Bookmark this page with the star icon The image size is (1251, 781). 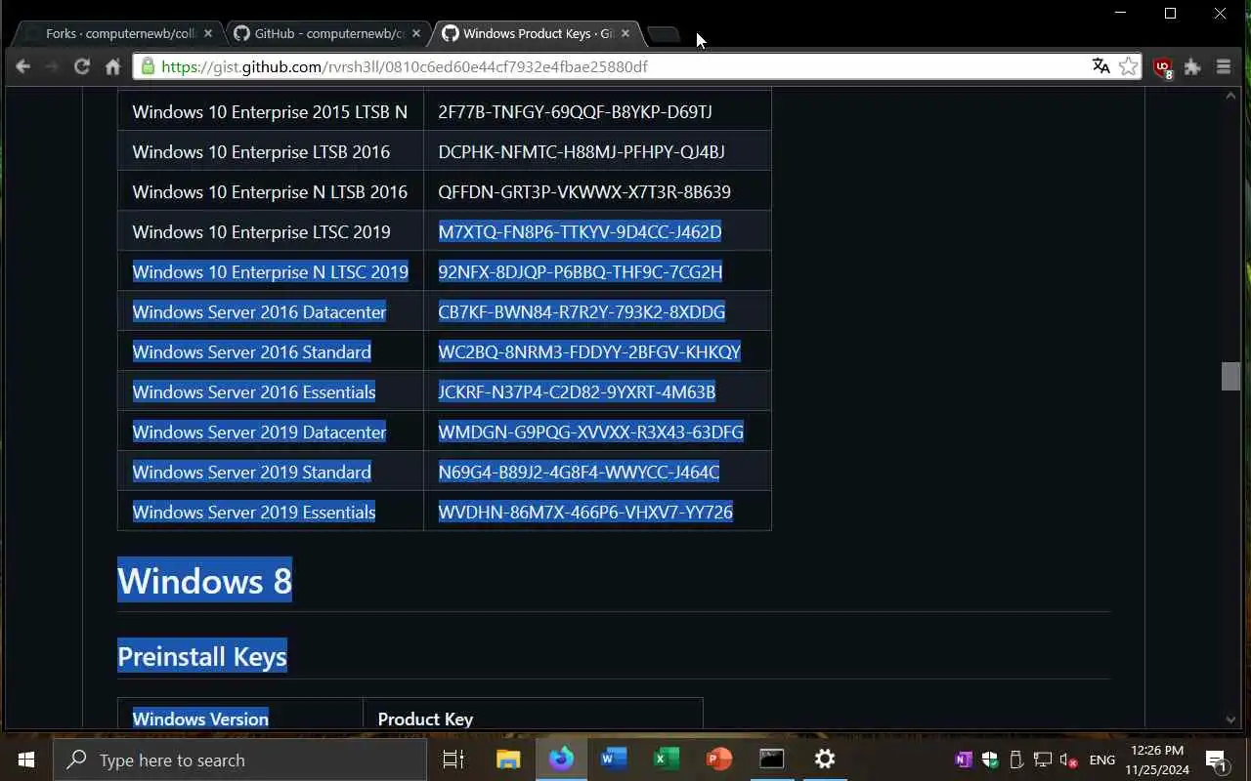(x=1129, y=66)
